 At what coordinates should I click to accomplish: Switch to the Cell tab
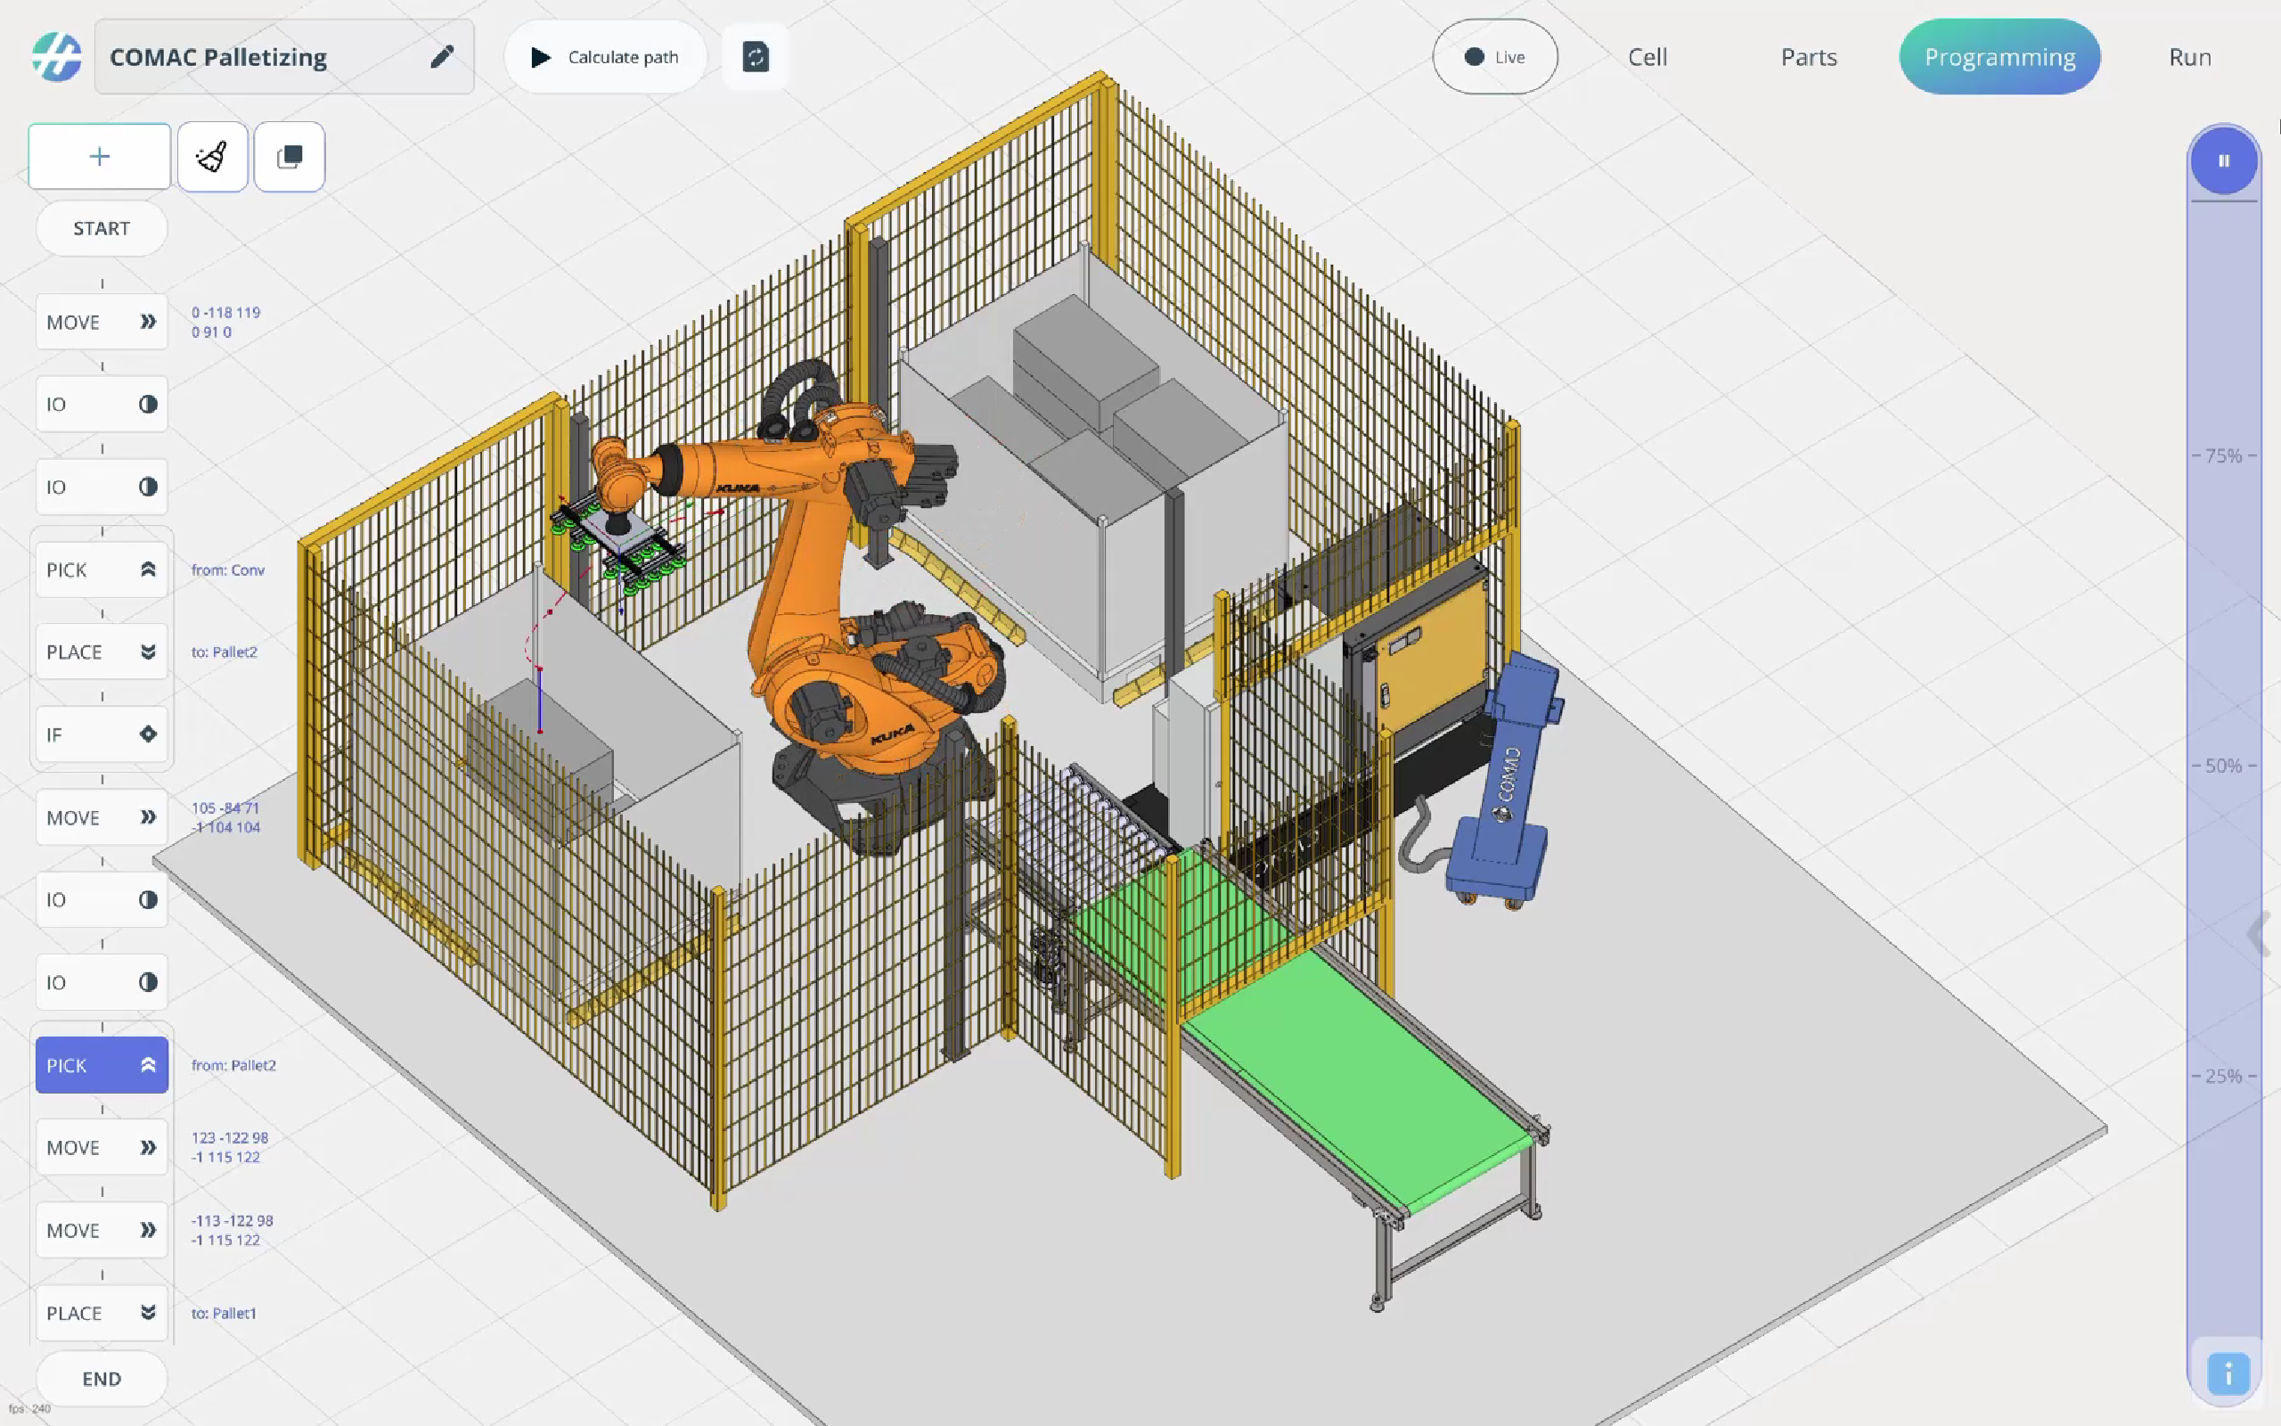click(1647, 56)
